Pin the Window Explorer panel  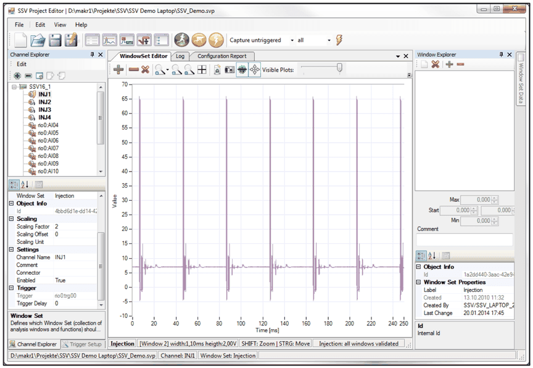pos(501,54)
